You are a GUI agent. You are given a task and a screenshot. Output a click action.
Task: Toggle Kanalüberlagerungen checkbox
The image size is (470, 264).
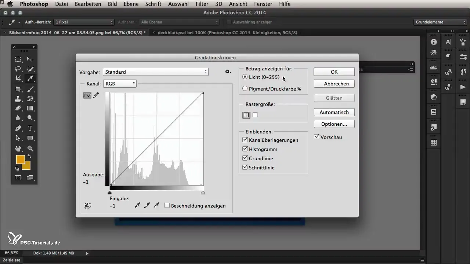point(245,140)
